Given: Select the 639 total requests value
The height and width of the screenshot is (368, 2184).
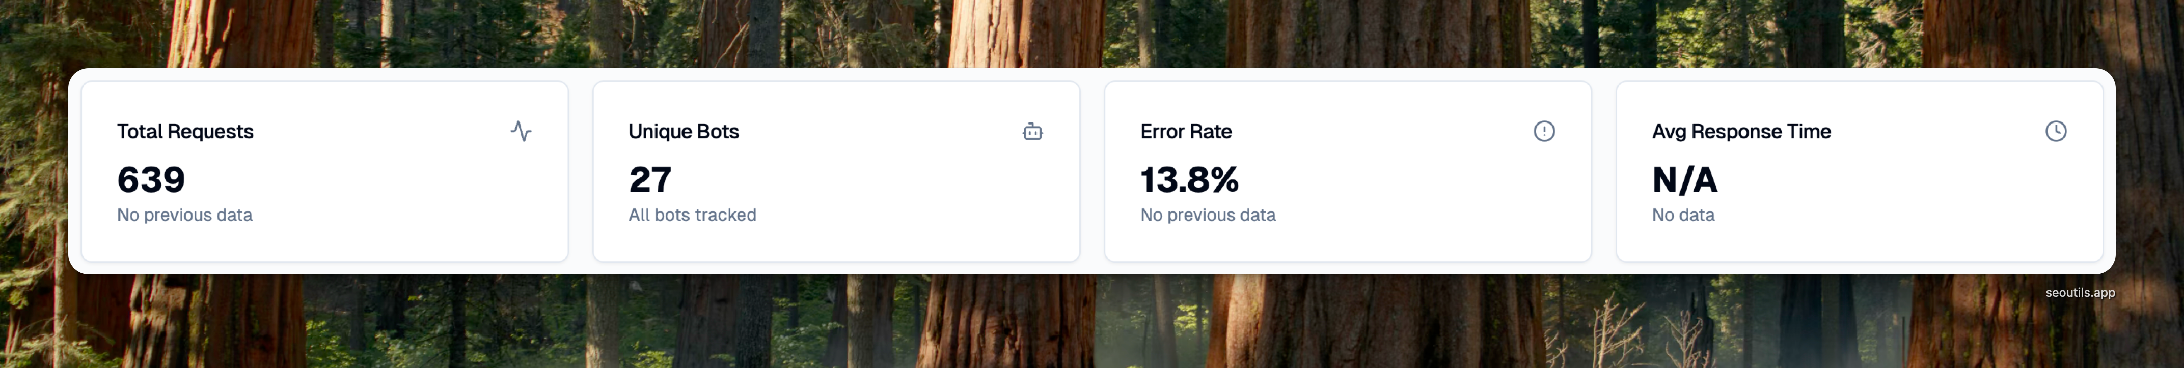Looking at the screenshot, I should coord(151,179).
